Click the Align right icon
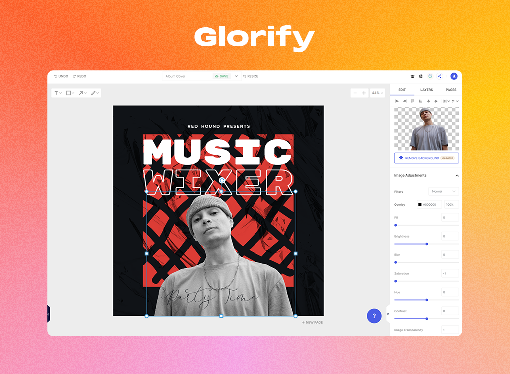The height and width of the screenshot is (374, 510). [x=405, y=101]
